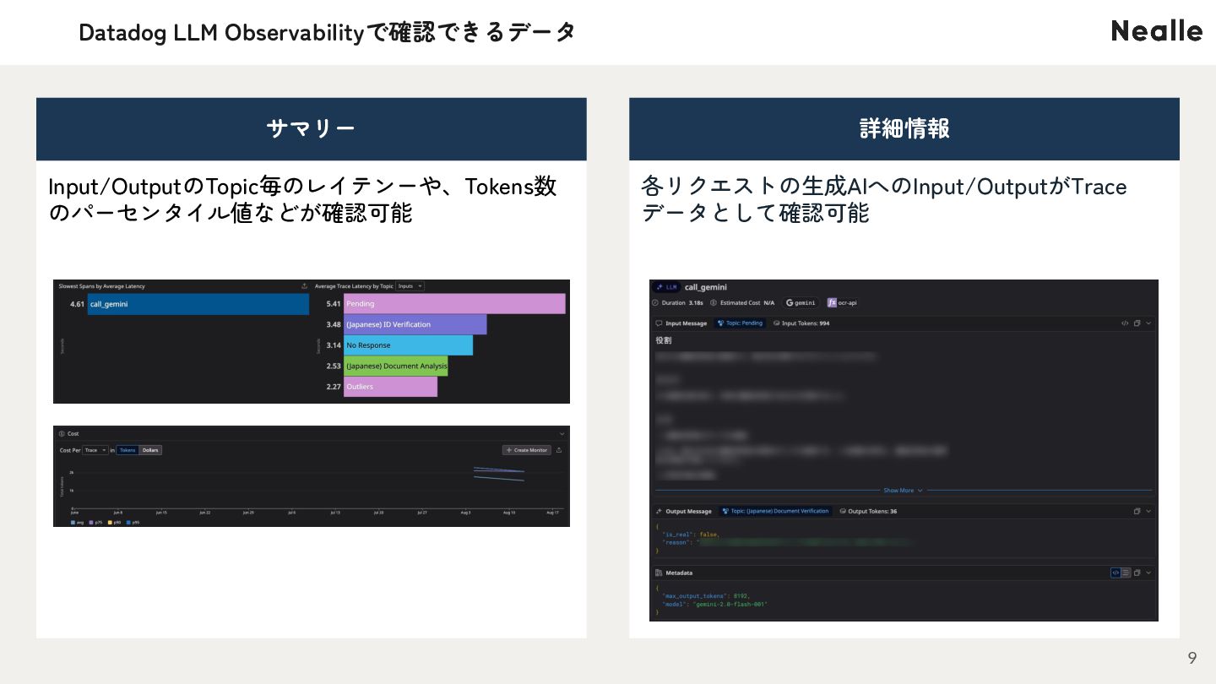
Task: Click the gemini-2.0-flash-001 model value
Action: pyautogui.click(x=730, y=605)
